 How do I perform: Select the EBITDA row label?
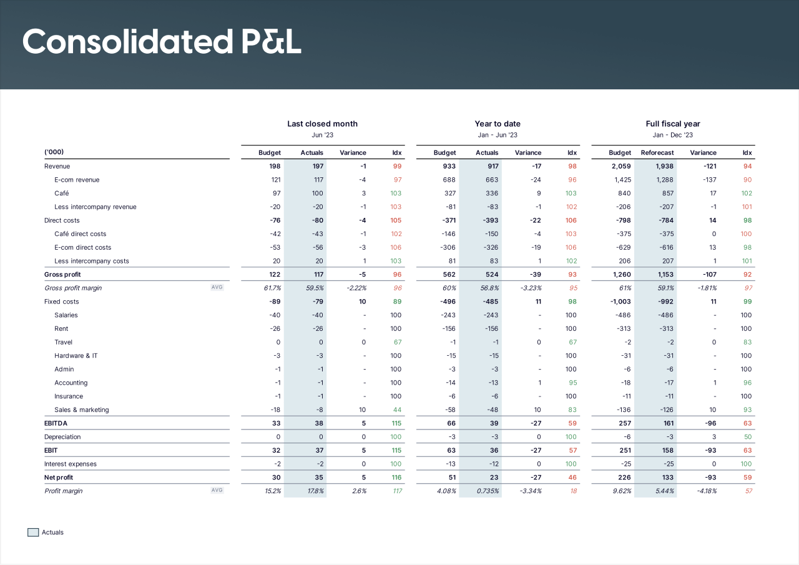point(56,423)
